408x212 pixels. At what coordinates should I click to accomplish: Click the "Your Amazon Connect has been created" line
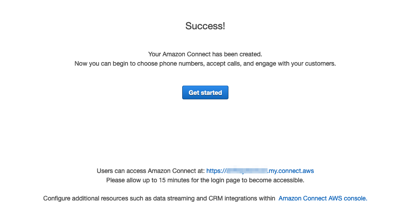coord(205,54)
